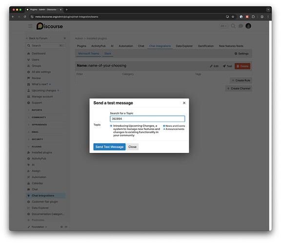Delete the name-of-your-choosing channel
Screen dimensions: 281x243
pos(242,66)
